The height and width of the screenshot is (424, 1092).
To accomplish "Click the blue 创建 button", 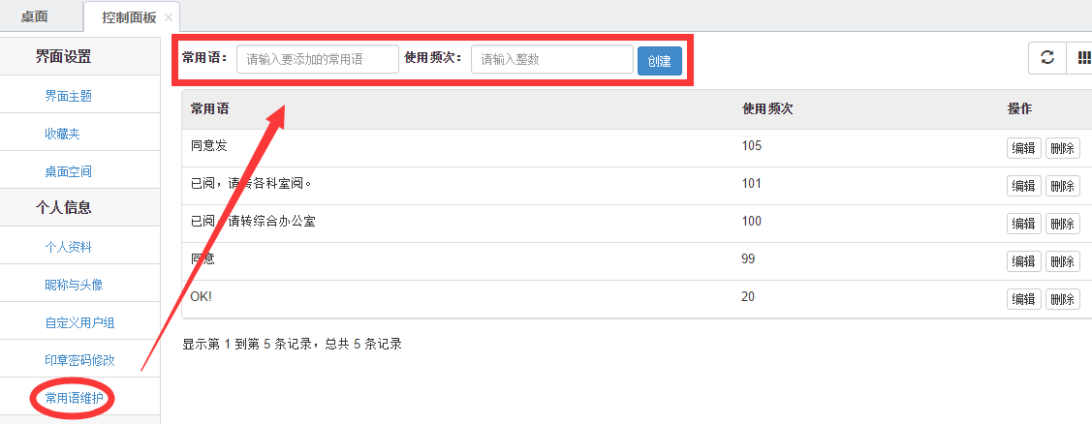I will click(x=659, y=61).
